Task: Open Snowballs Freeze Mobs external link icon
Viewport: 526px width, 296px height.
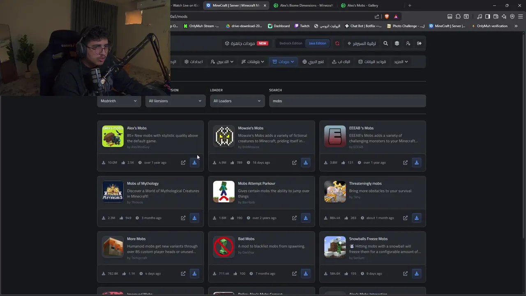Action: point(405,273)
